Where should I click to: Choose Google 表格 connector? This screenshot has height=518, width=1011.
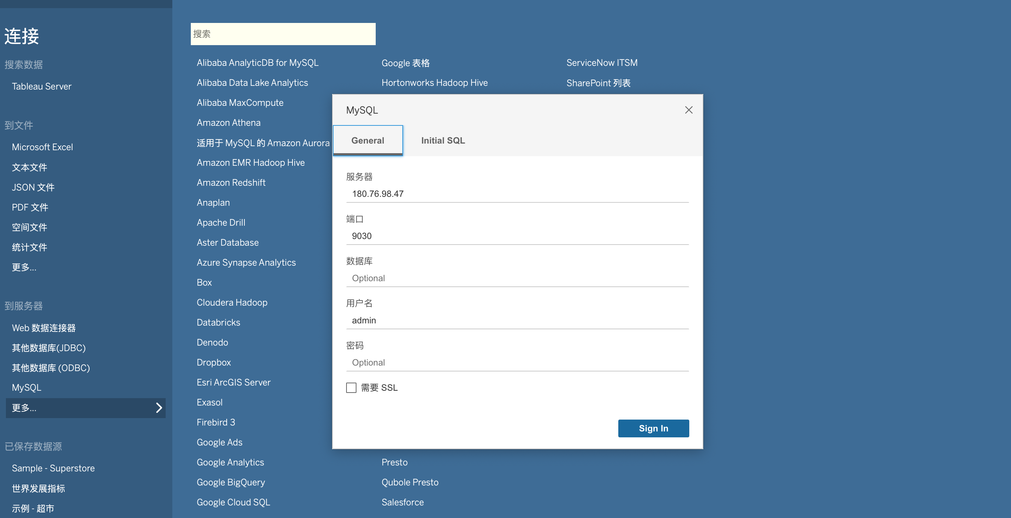[x=405, y=63]
